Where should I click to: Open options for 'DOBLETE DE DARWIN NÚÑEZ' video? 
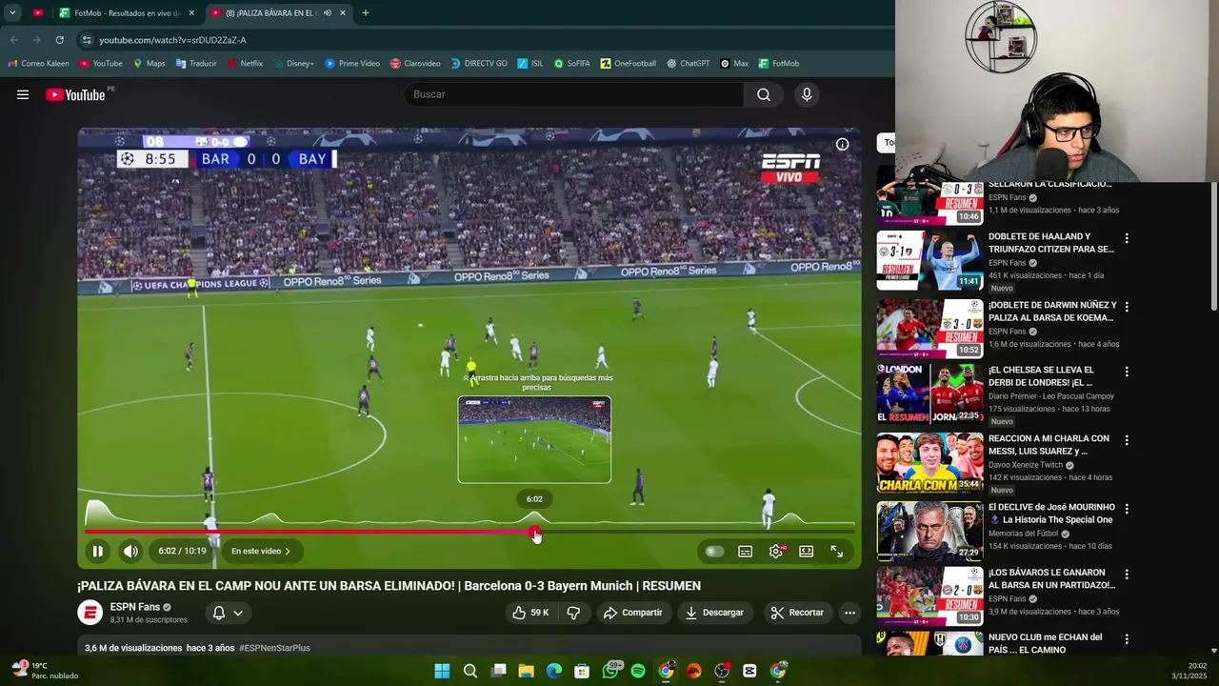click(x=1127, y=307)
